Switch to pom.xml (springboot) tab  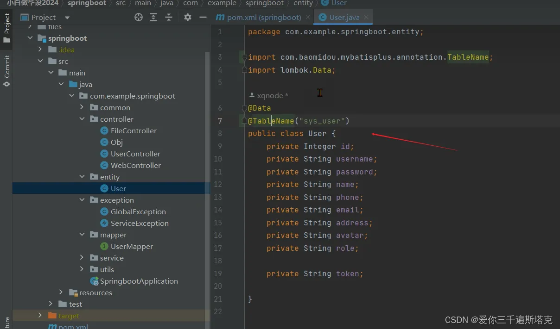(x=259, y=18)
